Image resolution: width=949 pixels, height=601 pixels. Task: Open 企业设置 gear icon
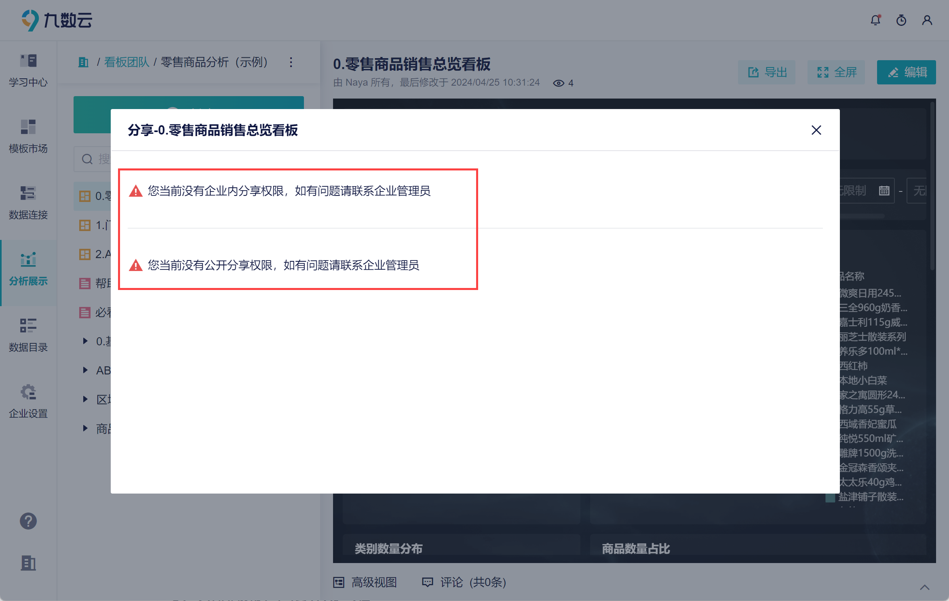(28, 401)
